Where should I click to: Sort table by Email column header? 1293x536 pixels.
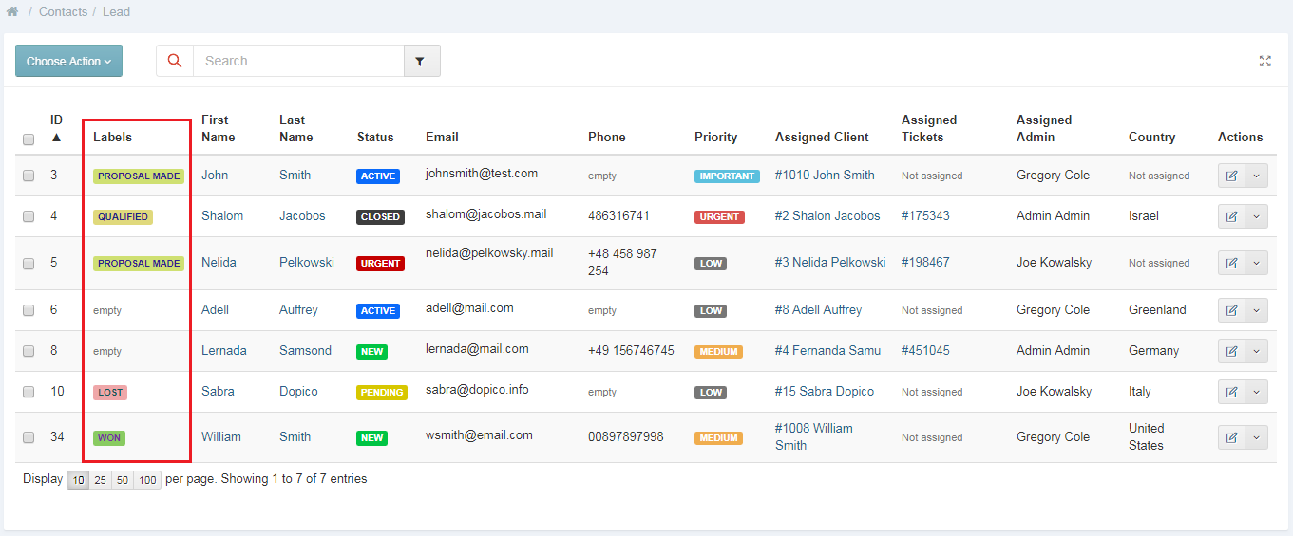coord(442,138)
